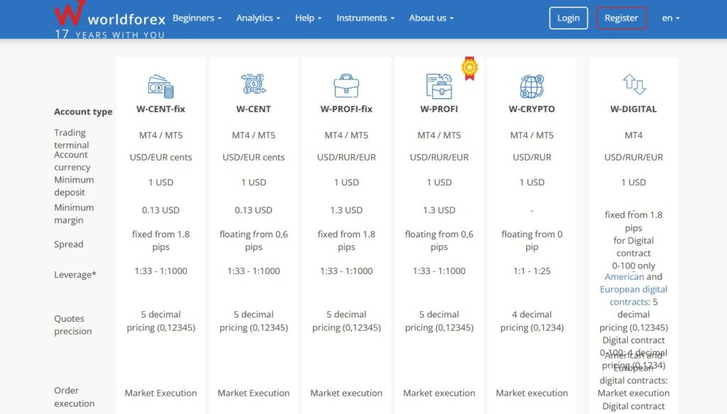Click the W-CENT coin exchange icon
Viewport: 727px width, 414px height.
(253, 84)
